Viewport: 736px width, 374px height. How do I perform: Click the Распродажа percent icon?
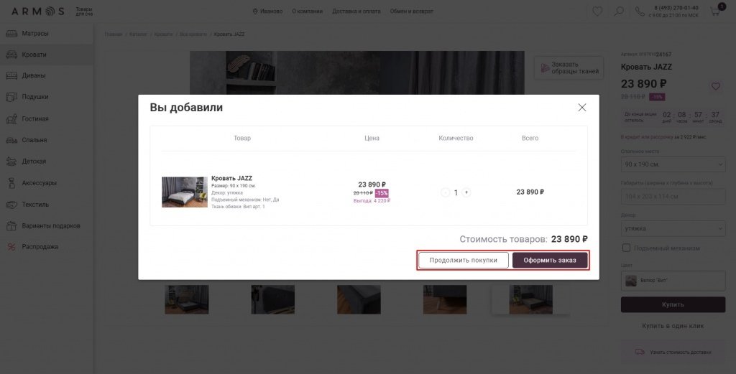coord(11,246)
